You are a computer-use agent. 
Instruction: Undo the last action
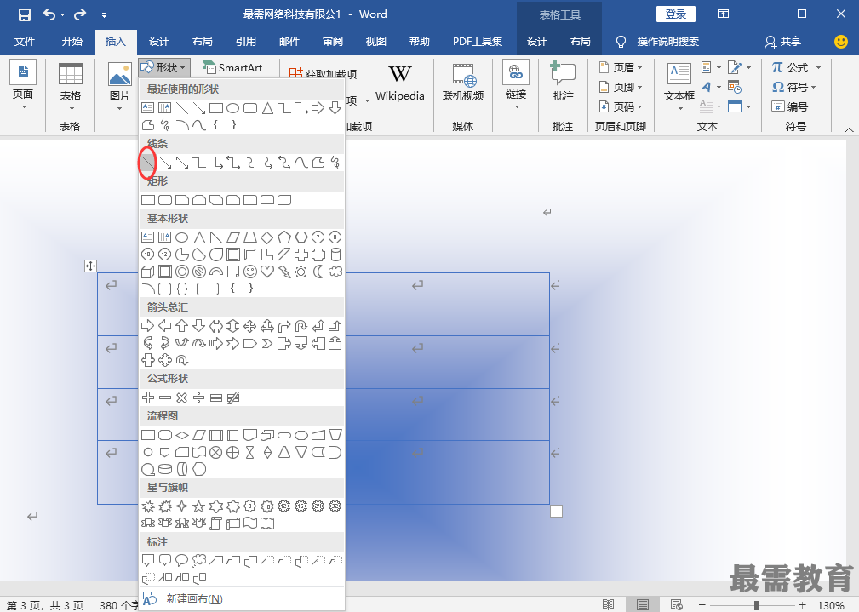pyautogui.click(x=49, y=14)
